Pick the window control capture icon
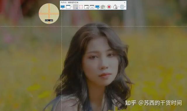The height and width of the screenshot is (111, 187). pyautogui.click(x=86, y=7)
